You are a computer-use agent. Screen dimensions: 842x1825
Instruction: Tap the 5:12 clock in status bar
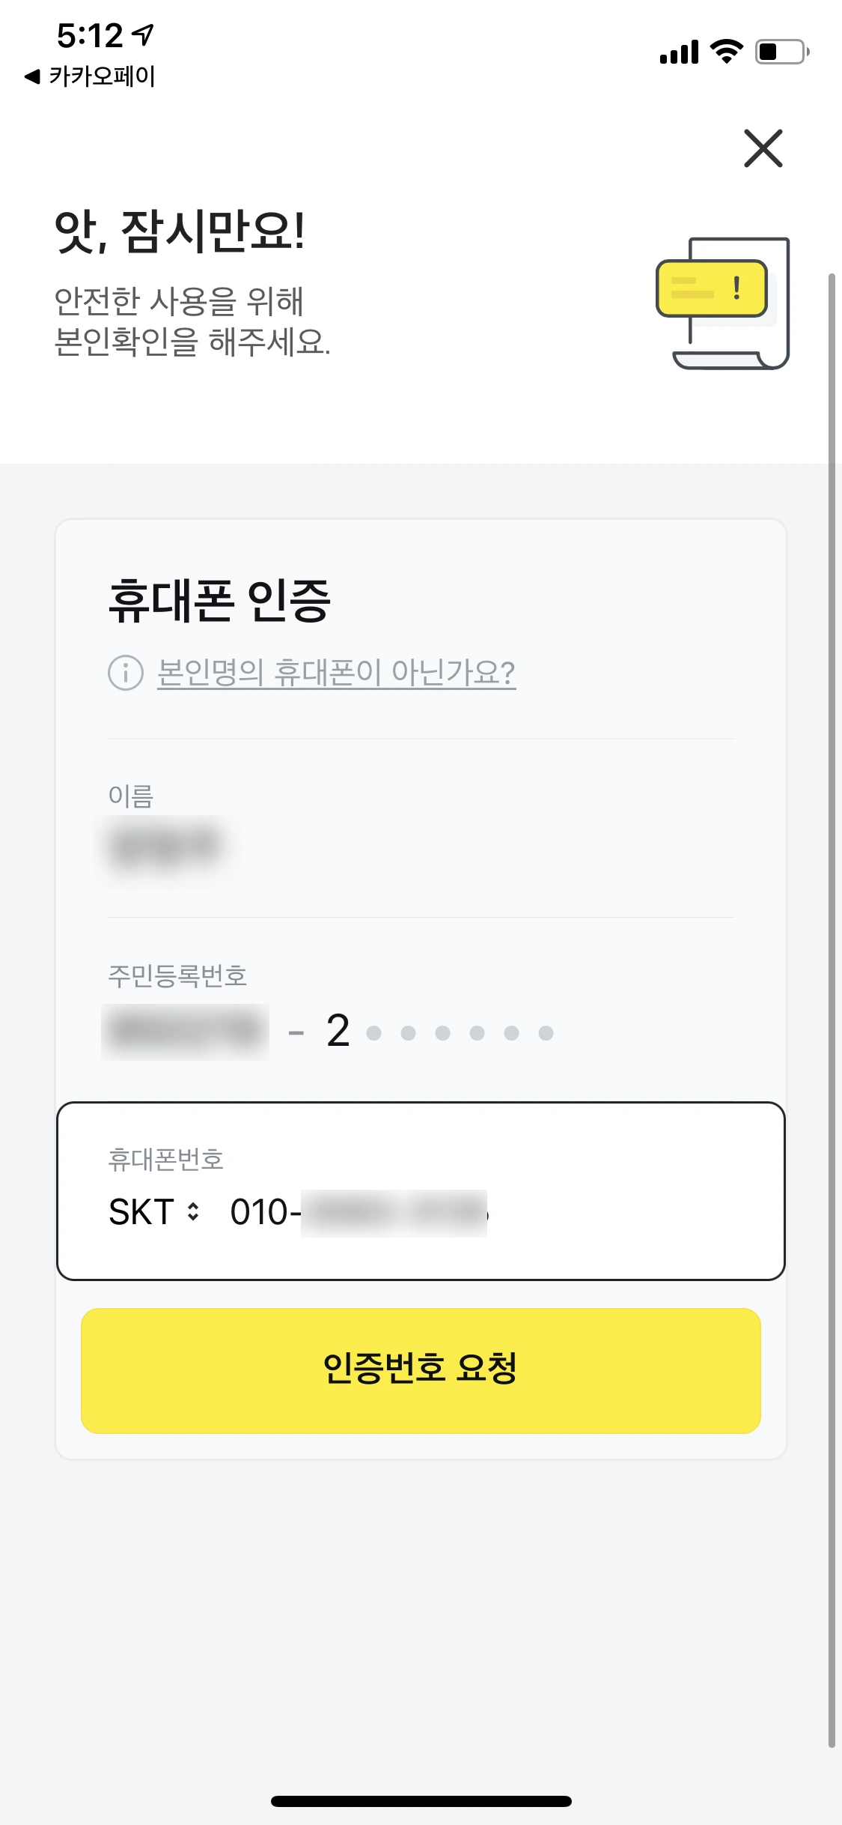[x=90, y=35]
